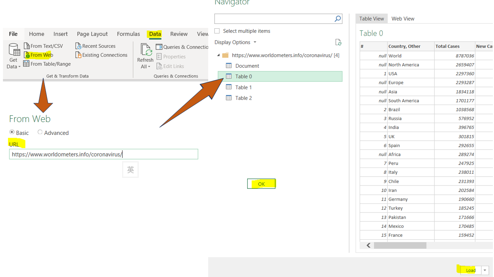
Task: Click the folder icon beside worldometers URL
Action: click(x=225, y=55)
